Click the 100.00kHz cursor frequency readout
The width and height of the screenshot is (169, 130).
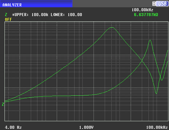pyautogui.click(x=142, y=10)
